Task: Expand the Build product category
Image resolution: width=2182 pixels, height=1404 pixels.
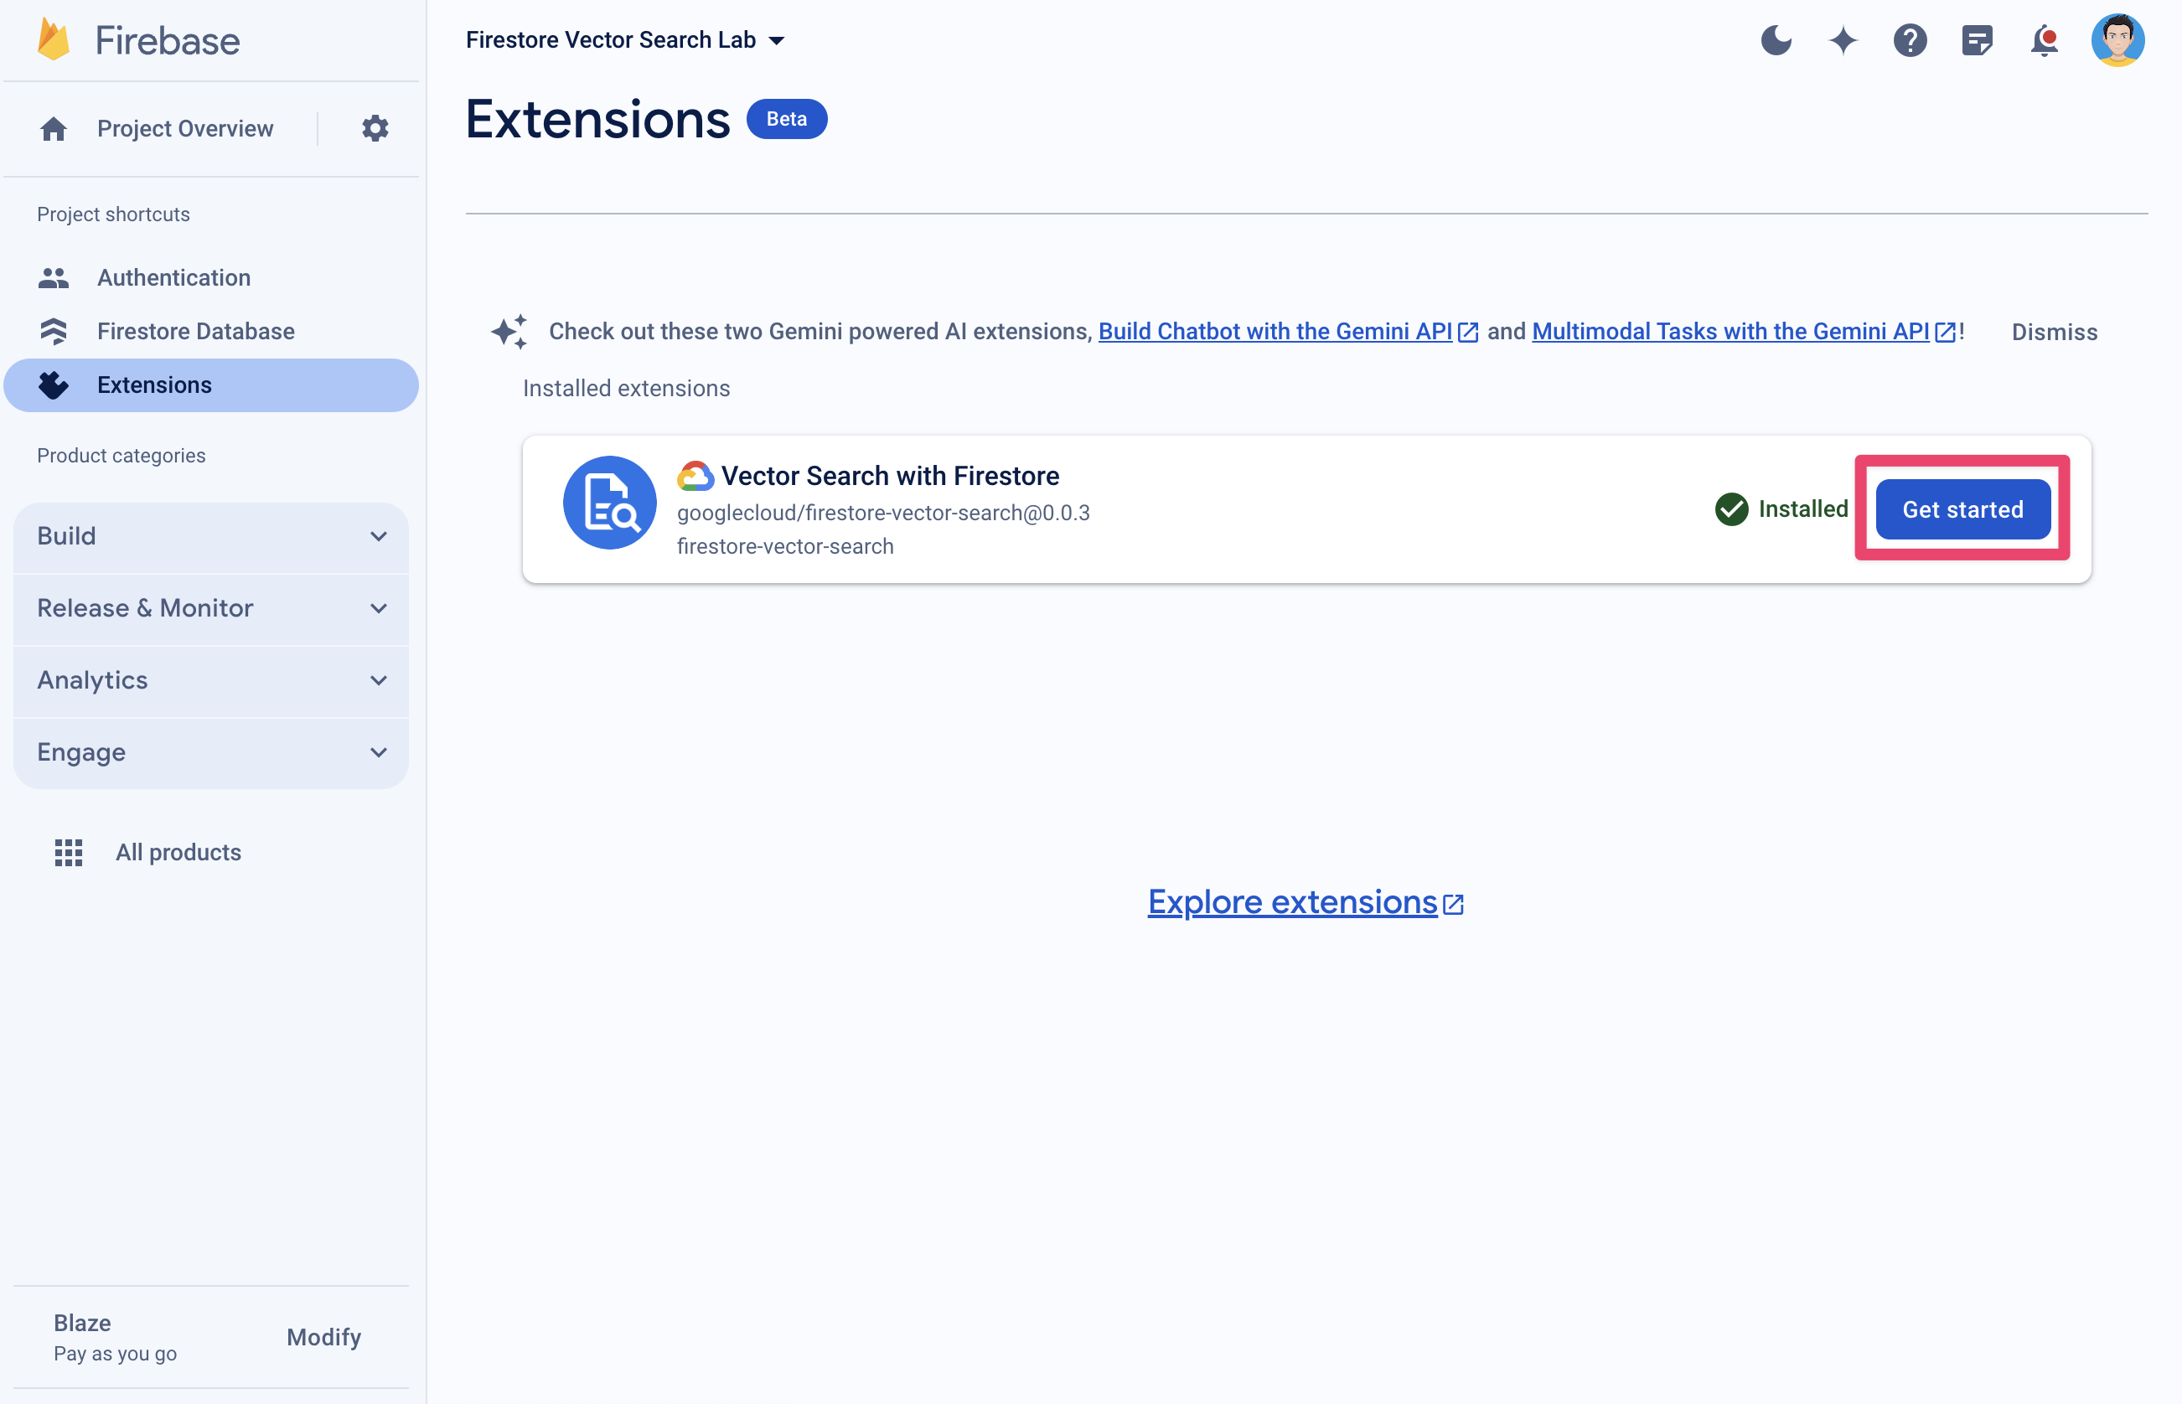Action: pyautogui.click(x=380, y=533)
